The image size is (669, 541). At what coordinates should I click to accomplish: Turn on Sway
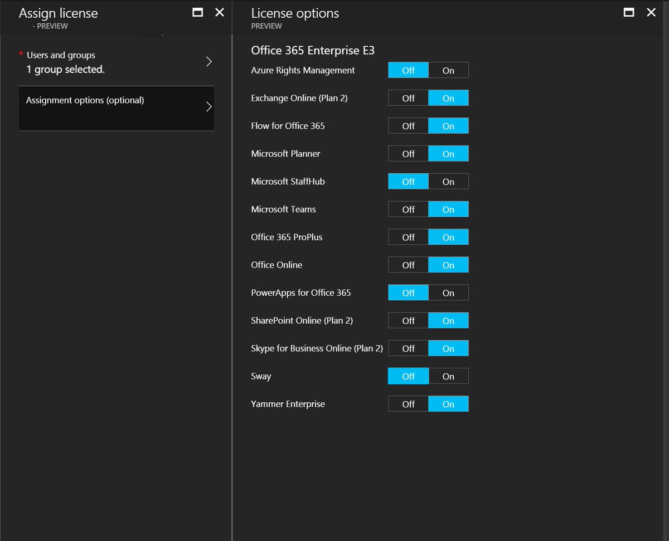click(449, 377)
